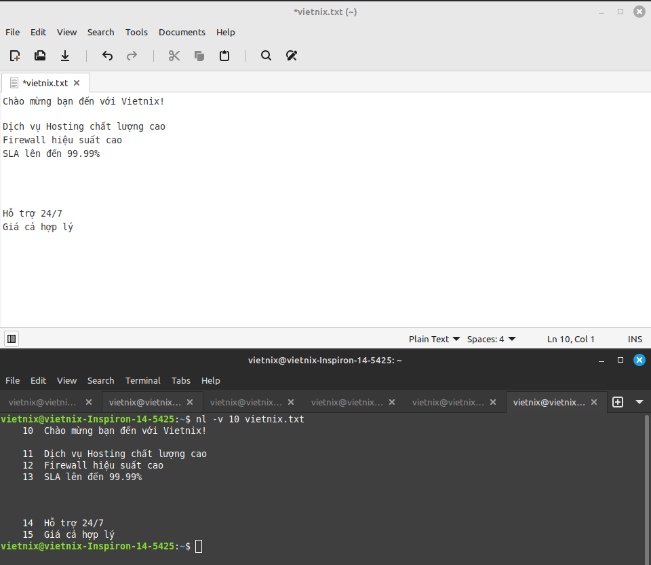Image resolution: width=651 pixels, height=565 pixels.
Task: Close the third terminal tab
Action: tap(291, 402)
